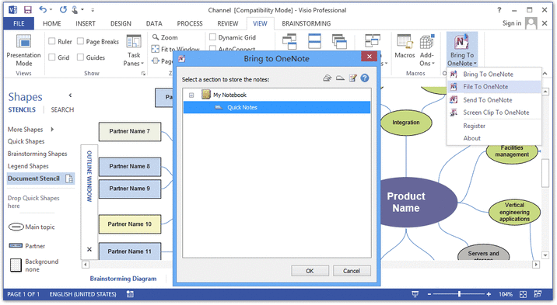Switch to the DESIGN tab
This screenshot has width=557, height=305.
pos(121,23)
